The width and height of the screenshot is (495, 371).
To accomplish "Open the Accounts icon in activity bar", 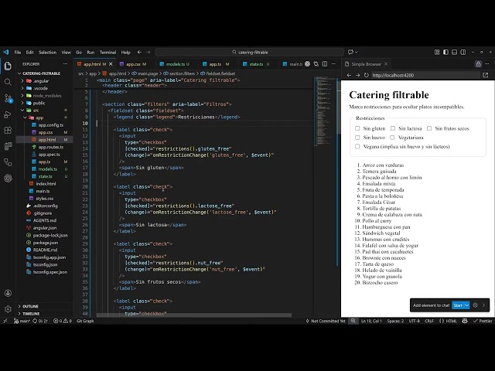I will click(x=8, y=293).
